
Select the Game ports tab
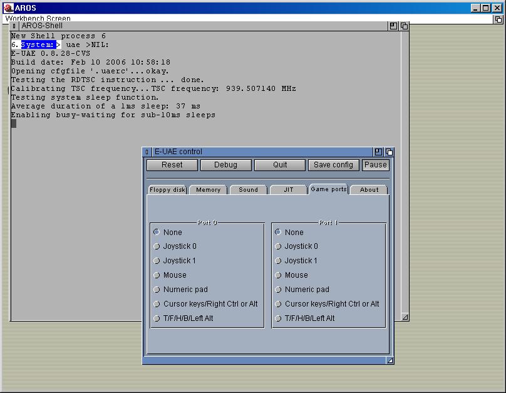(329, 189)
